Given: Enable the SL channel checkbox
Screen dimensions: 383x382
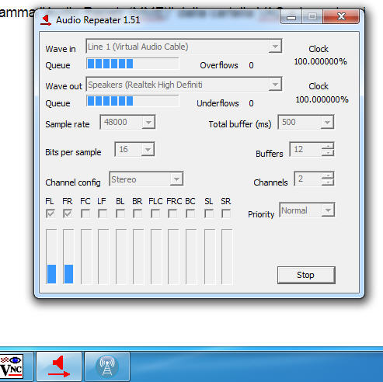Looking at the screenshot, I should 209,214.
